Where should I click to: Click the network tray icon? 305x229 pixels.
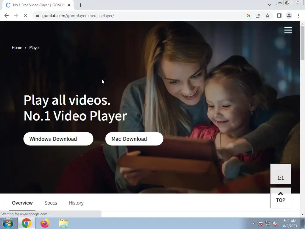click(268, 224)
